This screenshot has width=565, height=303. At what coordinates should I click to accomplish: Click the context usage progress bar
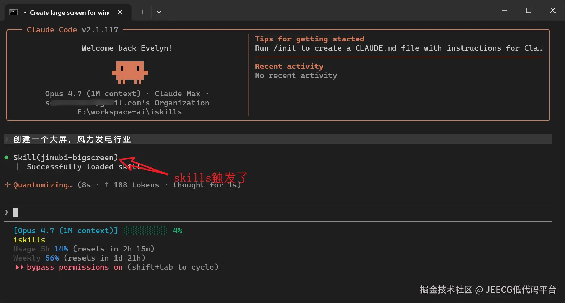point(145,231)
